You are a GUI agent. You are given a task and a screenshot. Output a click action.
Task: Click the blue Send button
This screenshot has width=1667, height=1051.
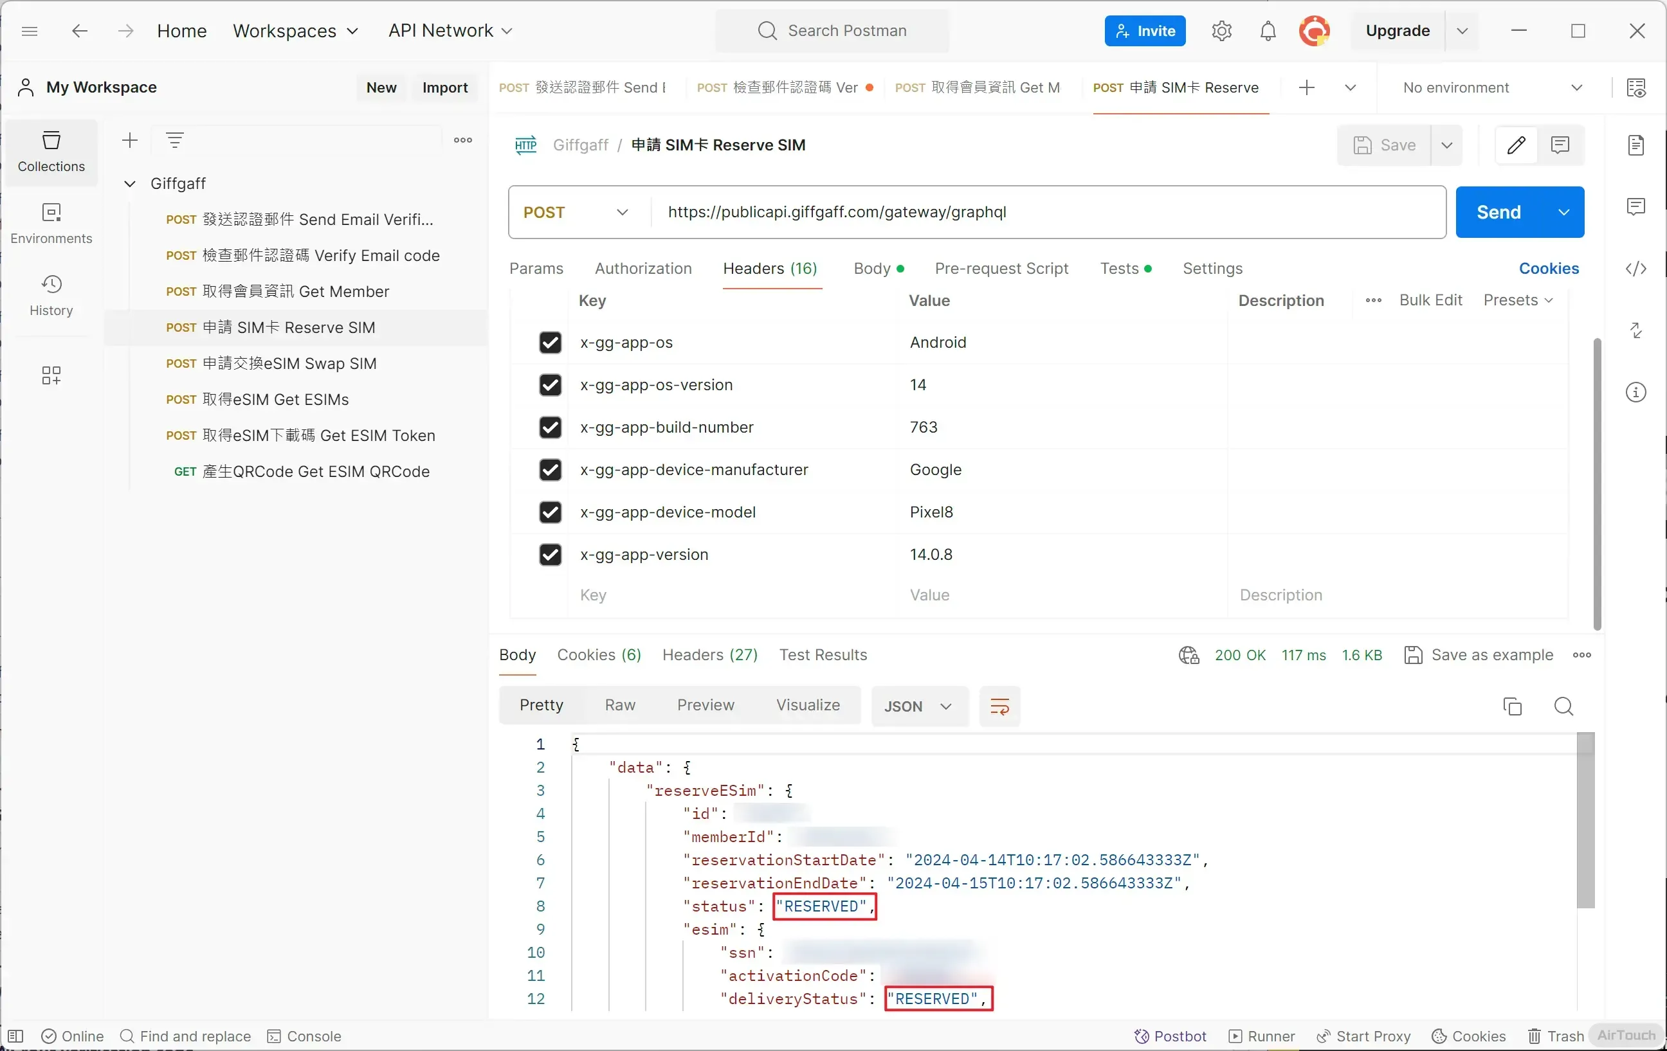click(x=1498, y=212)
